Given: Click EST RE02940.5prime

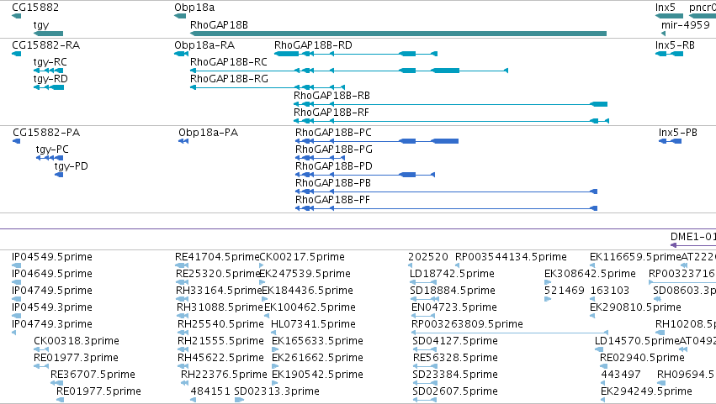Looking at the screenshot, I should [x=642, y=359].
